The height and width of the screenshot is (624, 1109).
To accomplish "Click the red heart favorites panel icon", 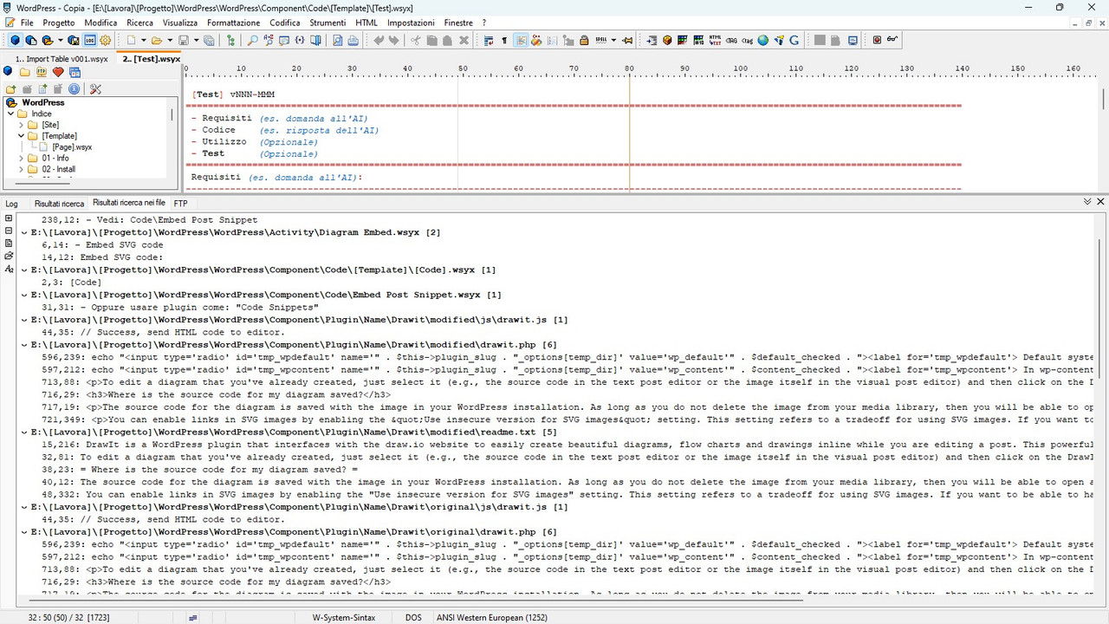I will (58, 72).
